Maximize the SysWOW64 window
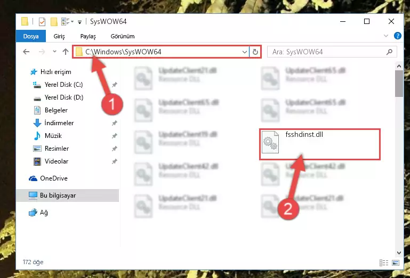This screenshot has width=410, height=278. pyautogui.click(x=367, y=21)
